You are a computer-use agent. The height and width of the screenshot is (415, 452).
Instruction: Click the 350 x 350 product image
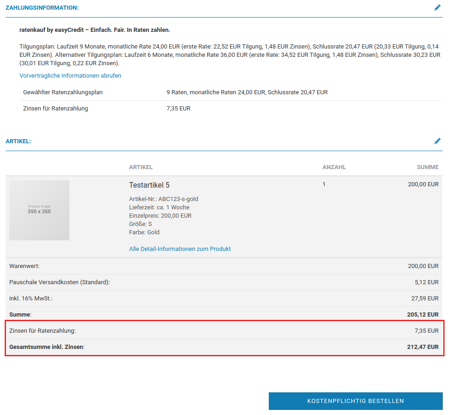(x=39, y=210)
